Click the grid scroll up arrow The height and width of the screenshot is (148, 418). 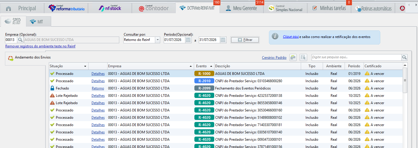point(405,65)
